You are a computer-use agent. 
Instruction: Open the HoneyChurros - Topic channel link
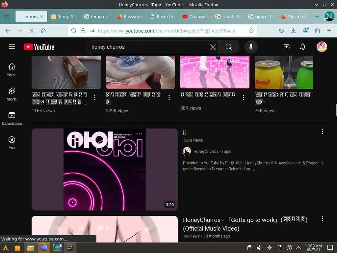coord(212,152)
